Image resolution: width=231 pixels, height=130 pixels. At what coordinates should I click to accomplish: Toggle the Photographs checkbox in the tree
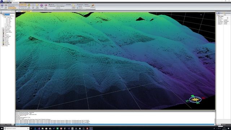tap(3, 30)
